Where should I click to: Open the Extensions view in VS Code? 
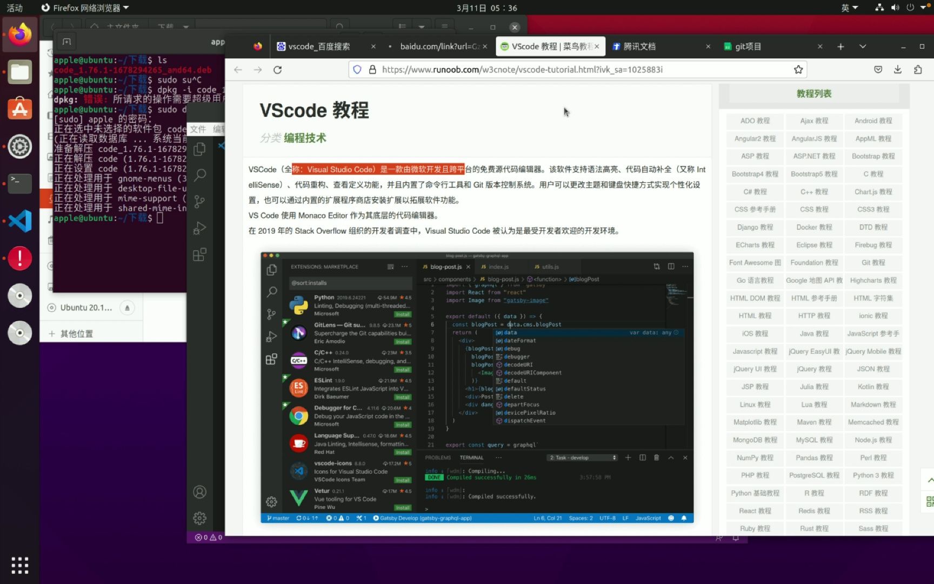tap(199, 254)
